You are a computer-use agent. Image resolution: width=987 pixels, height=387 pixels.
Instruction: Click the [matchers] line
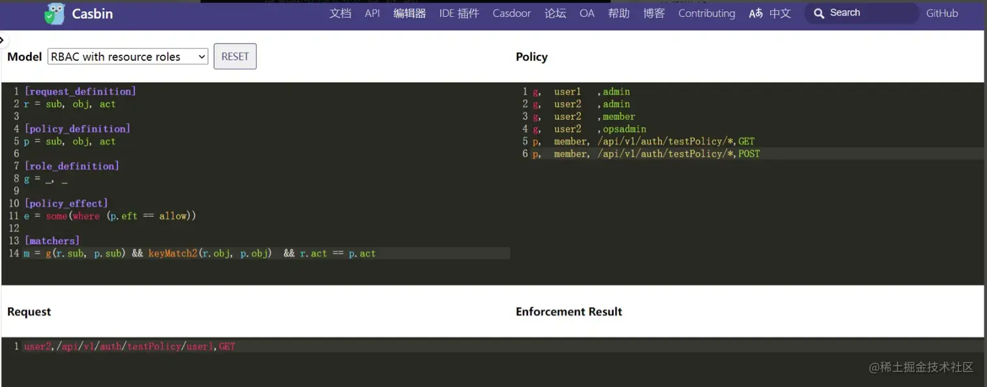tap(52, 240)
